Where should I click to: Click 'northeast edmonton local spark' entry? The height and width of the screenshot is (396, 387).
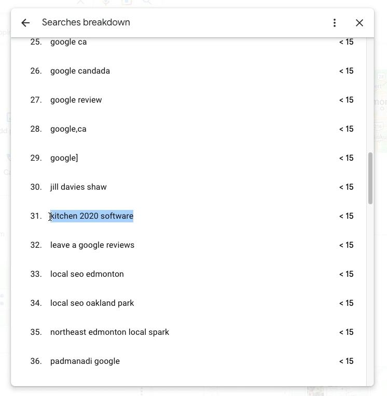tap(109, 332)
